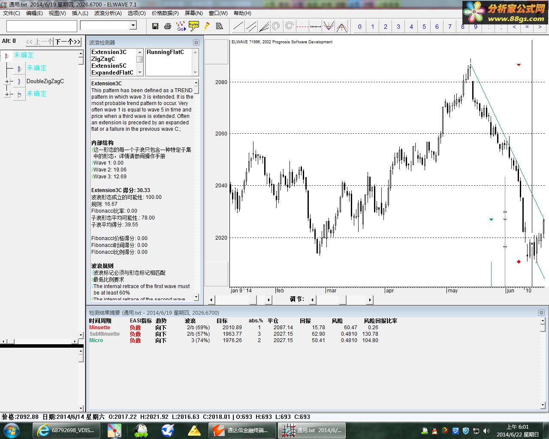The width and height of the screenshot is (549, 439).
Task: Close the 波浪检测器 panel
Action: 196,42
